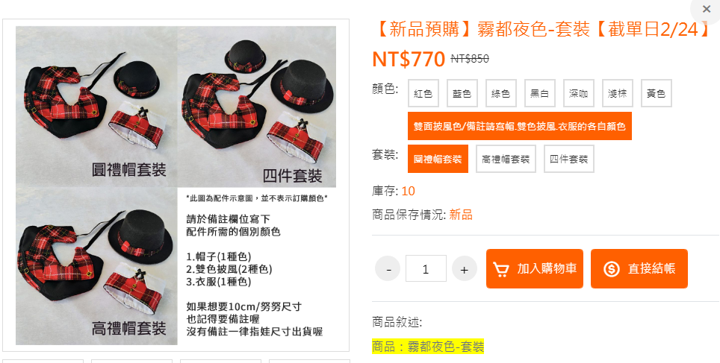The height and width of the screenshot is (363, 720).
Task: Open the main product image
Action: point(176,185)
